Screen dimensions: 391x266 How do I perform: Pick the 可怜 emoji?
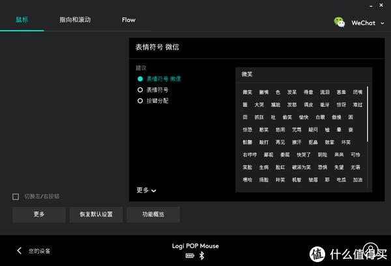pyautogui.click(x=355, y=155)
